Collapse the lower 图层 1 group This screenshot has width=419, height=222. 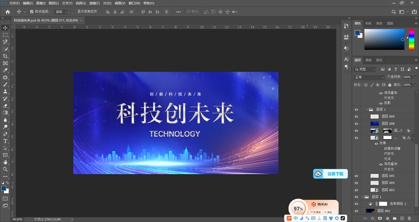[x=363, y=196]
